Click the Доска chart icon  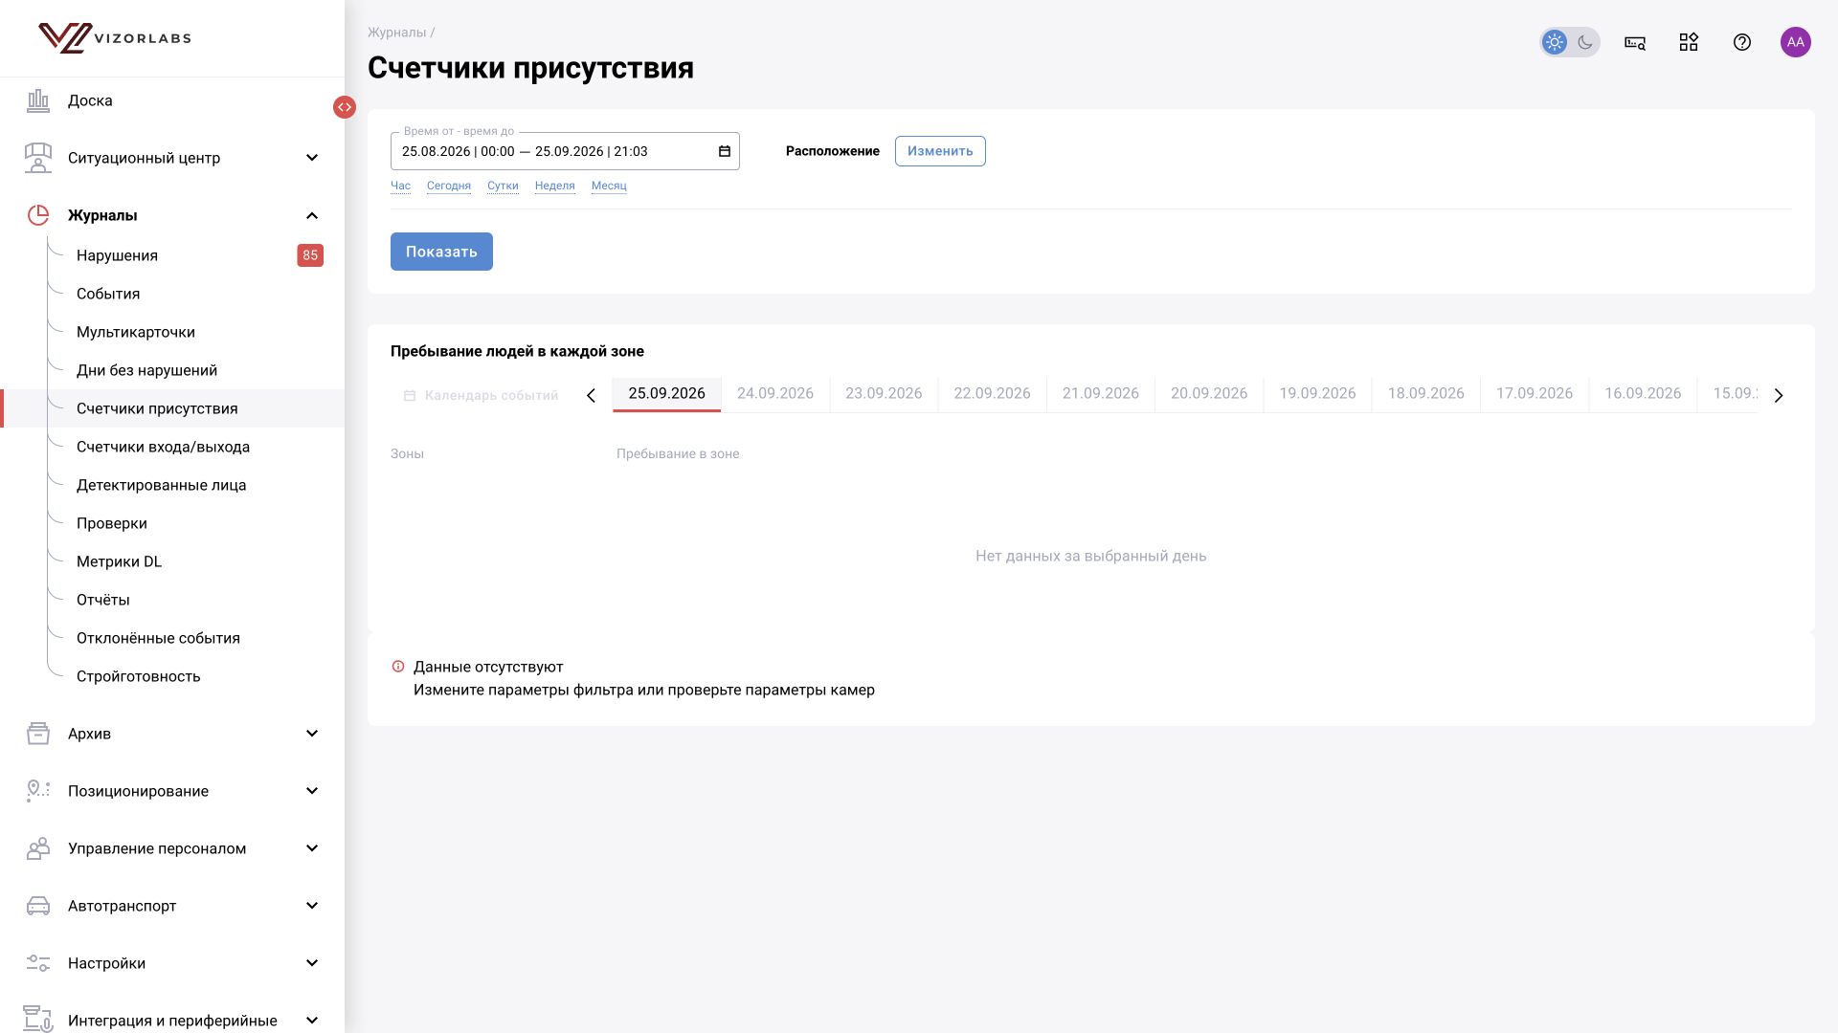38,100
